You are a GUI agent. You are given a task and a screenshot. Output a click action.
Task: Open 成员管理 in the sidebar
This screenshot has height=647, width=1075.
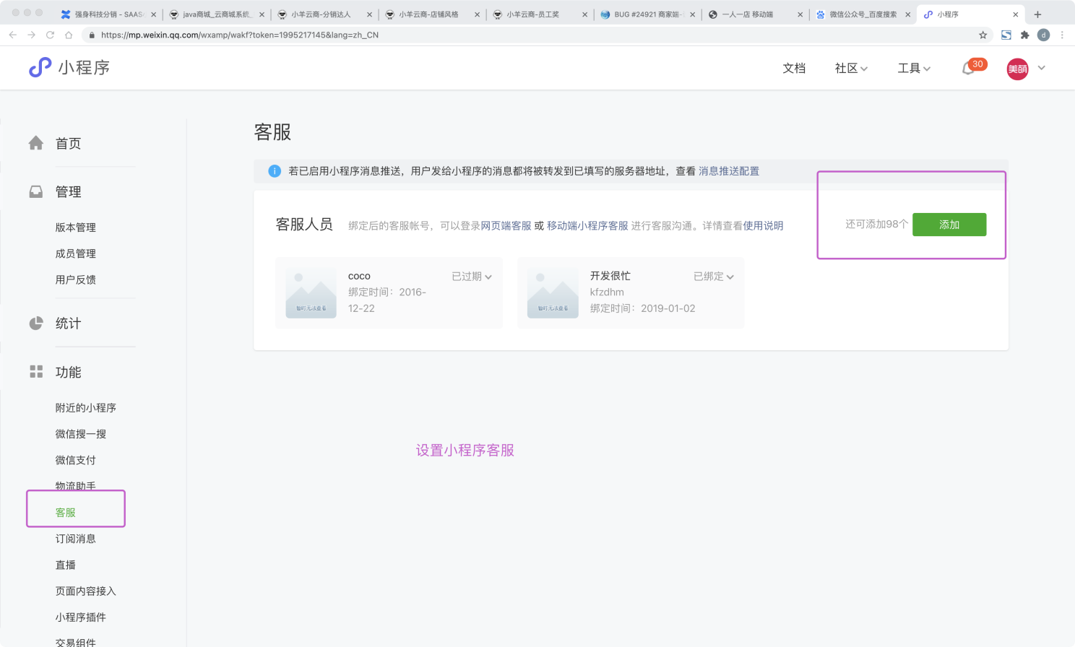76,253
